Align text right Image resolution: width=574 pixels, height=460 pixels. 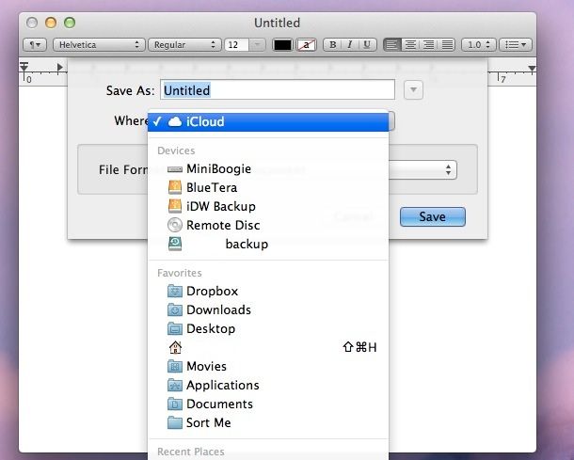click(x=429, y=44)
